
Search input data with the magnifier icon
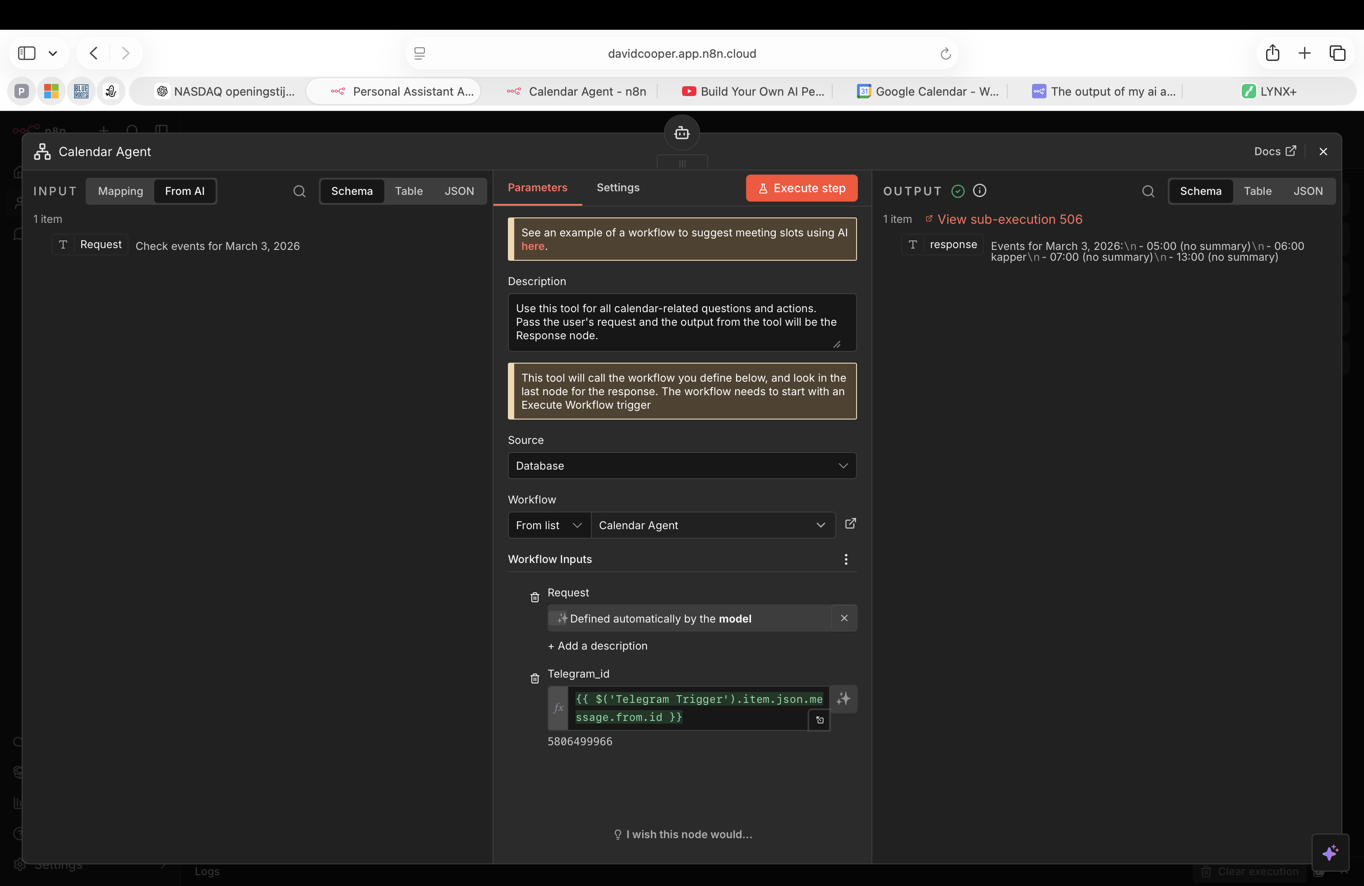(299, 191)
